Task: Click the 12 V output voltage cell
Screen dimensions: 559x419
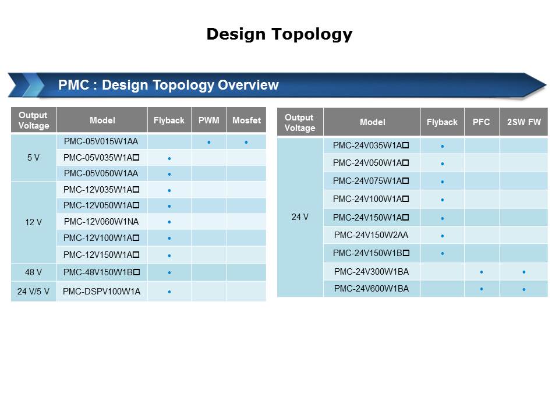Action: [33, 222]
